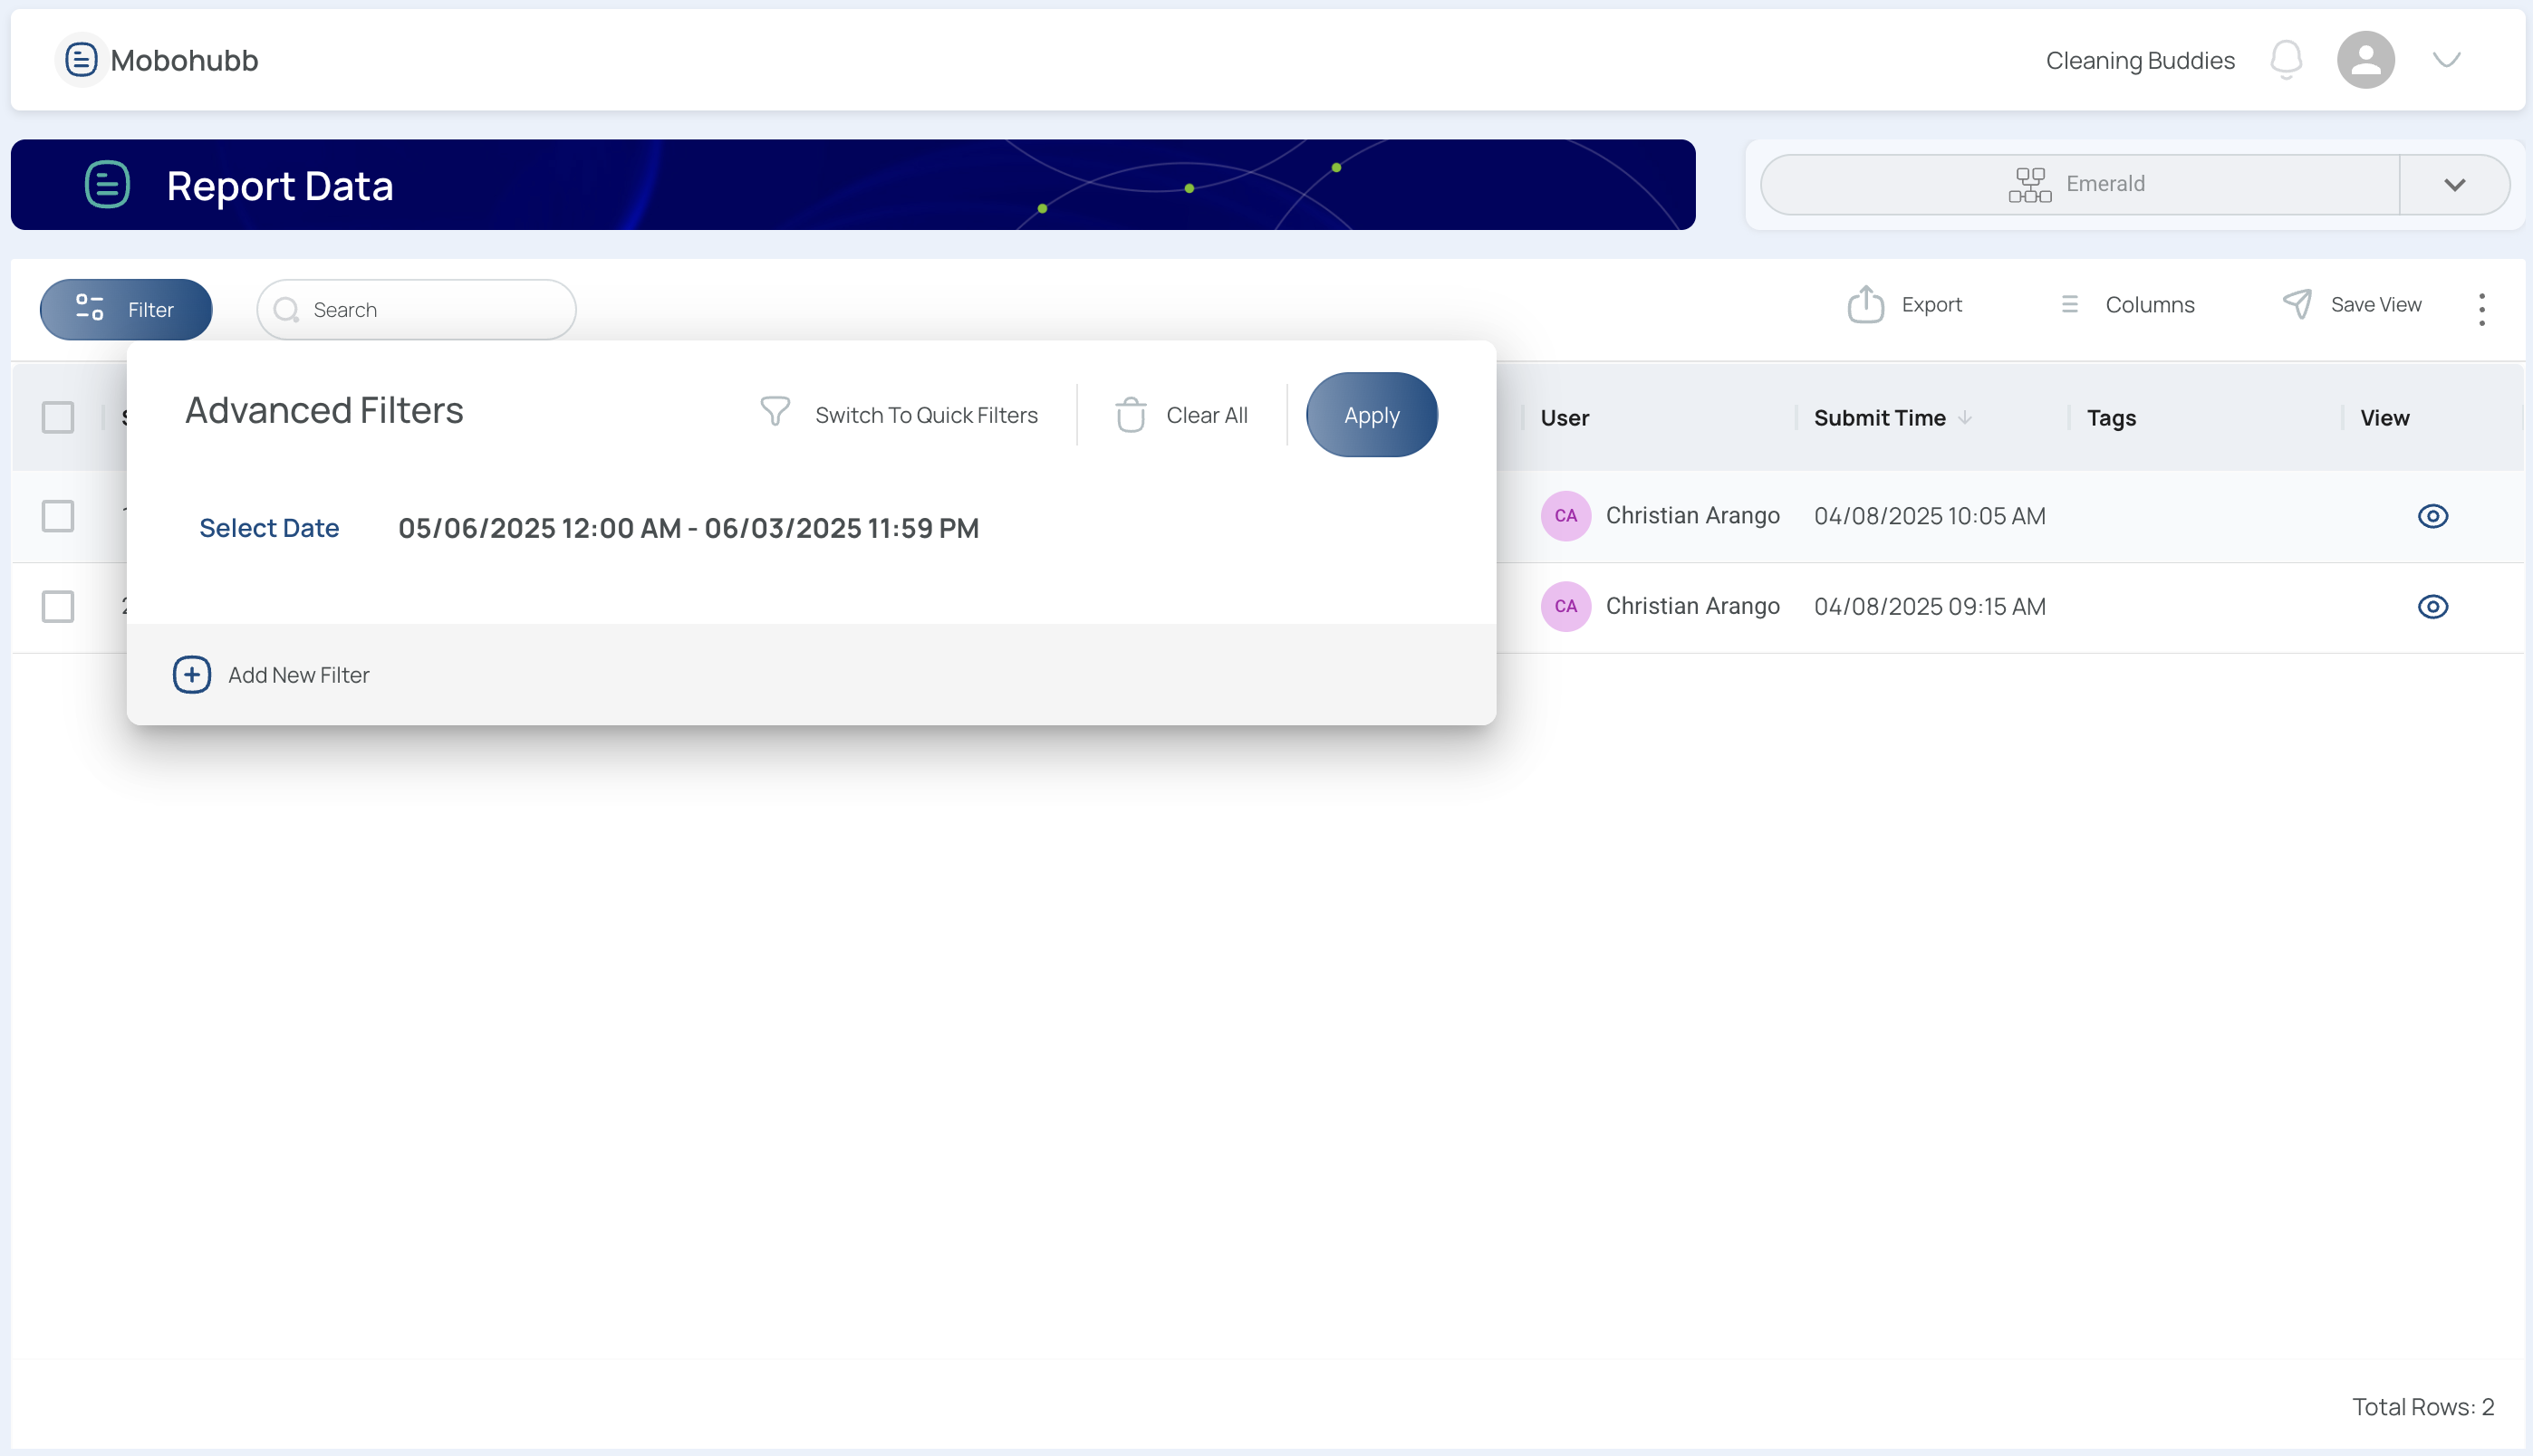Click Save View label

(x=2376, y=305)
